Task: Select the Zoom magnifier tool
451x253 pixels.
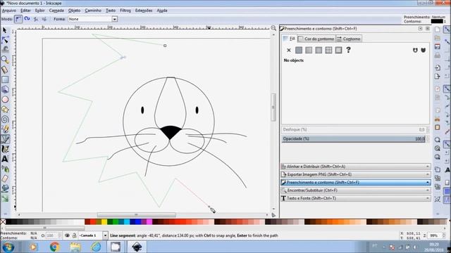Action: (x=5, y=60)
